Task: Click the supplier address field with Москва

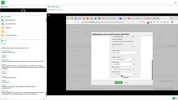Action: 122,69
